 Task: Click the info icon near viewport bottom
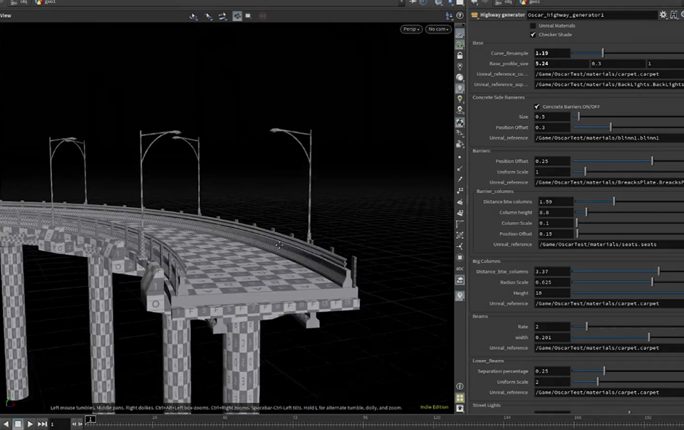(x=460, y=386)
